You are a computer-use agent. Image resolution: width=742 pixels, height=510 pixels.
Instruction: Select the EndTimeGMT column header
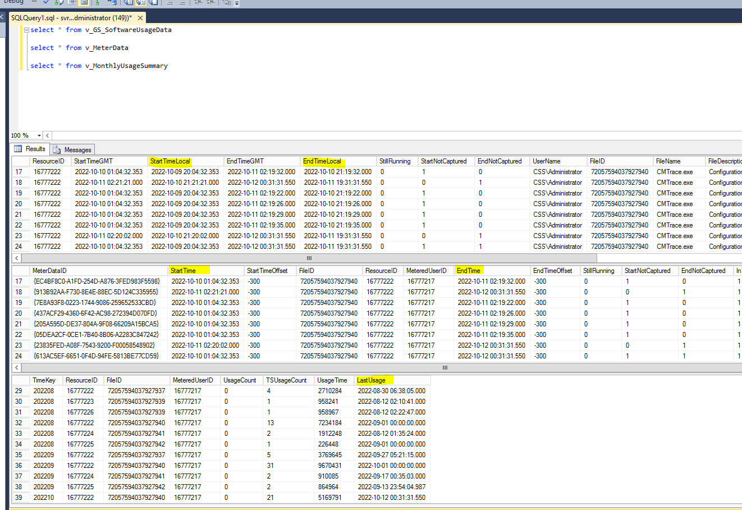tap(262, 161)
